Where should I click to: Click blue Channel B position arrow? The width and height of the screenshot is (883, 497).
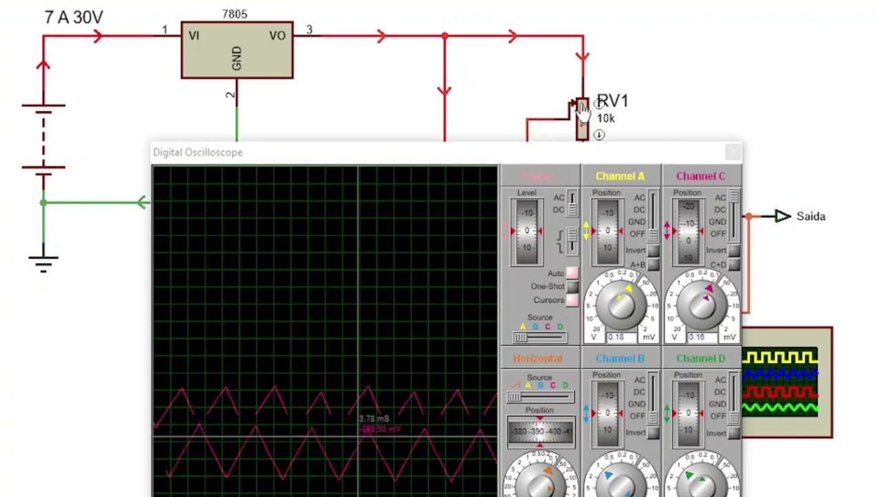coord(587,413)
